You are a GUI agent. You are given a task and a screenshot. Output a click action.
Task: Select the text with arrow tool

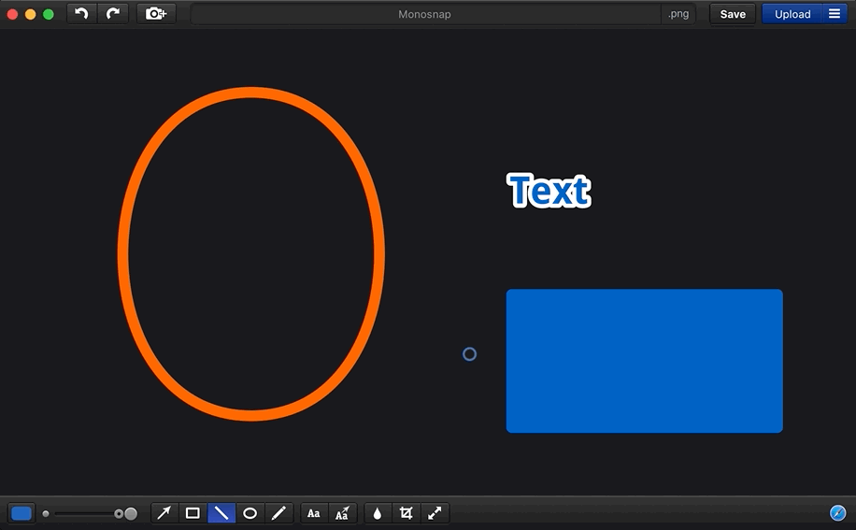pos(342,513)
